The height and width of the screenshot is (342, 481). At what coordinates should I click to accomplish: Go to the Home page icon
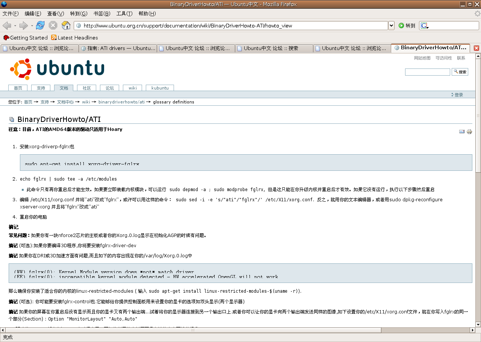[66, 25]
